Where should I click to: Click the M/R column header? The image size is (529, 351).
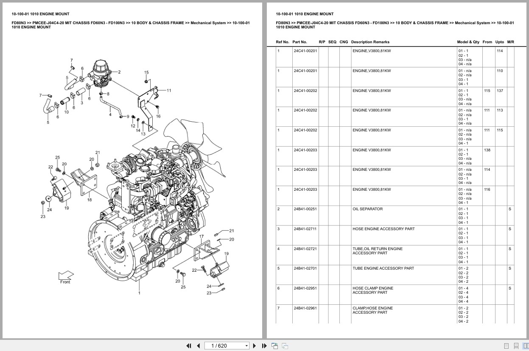[x=511, y=42]
